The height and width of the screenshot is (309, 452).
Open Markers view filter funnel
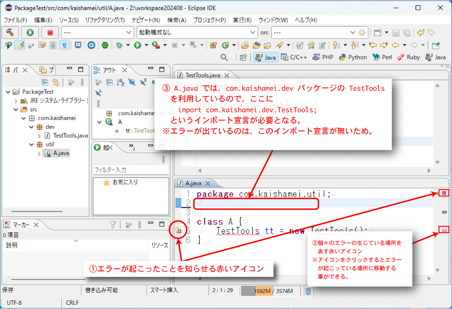pos(113,224)
